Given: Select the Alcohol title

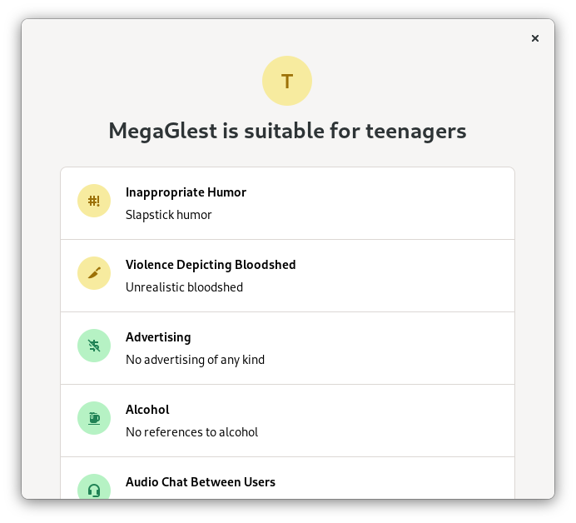Looking at the screenshot, I should [147, 410].
